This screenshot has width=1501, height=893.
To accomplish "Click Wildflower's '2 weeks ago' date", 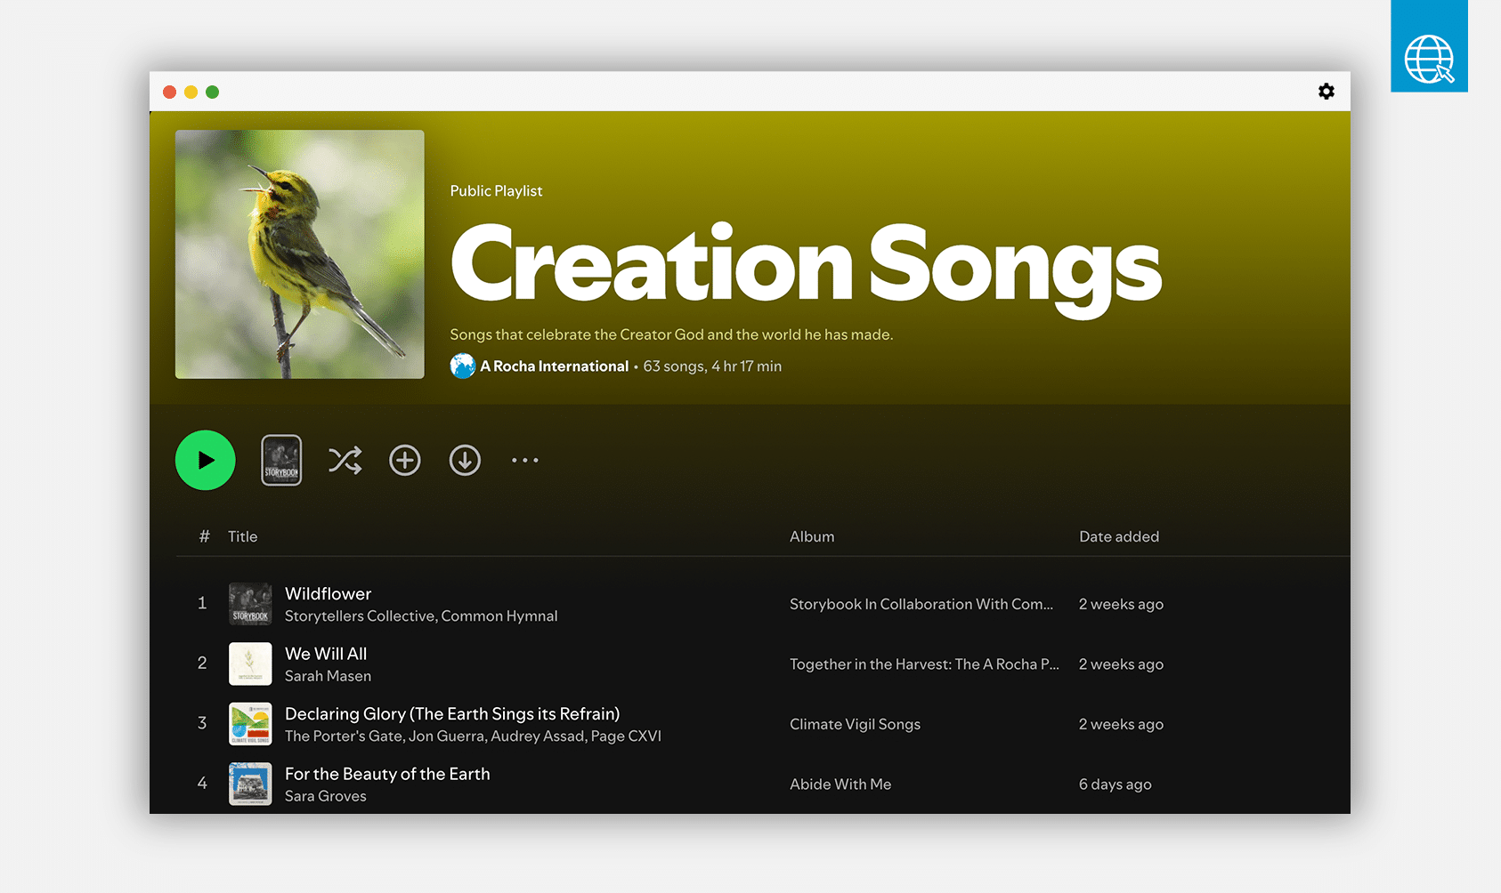I will [x=1121, y=604].
